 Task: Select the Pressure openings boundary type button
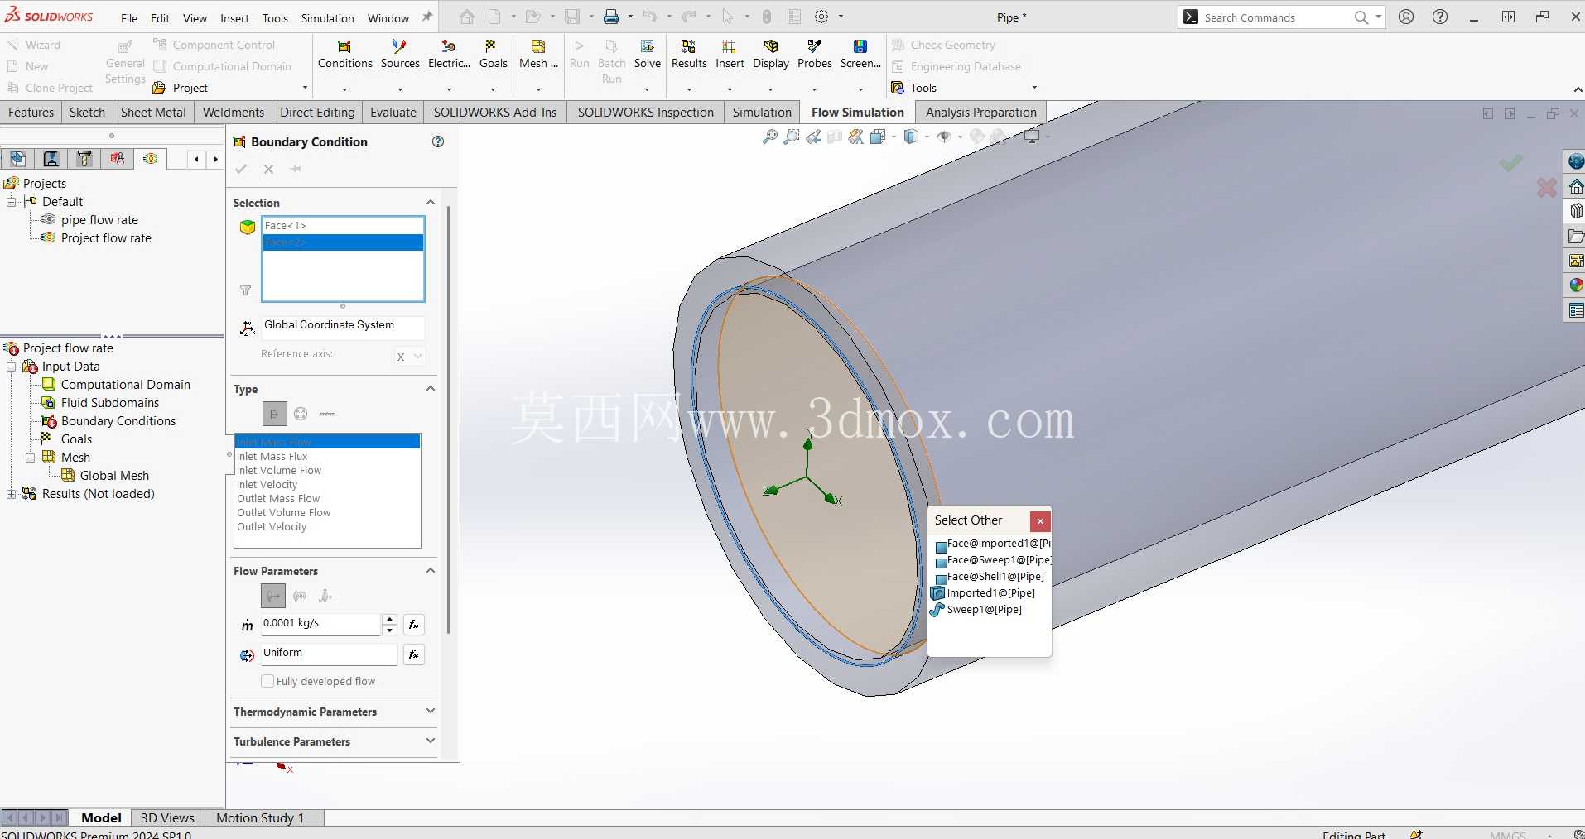pyautogui.click(x=301, y=414)
